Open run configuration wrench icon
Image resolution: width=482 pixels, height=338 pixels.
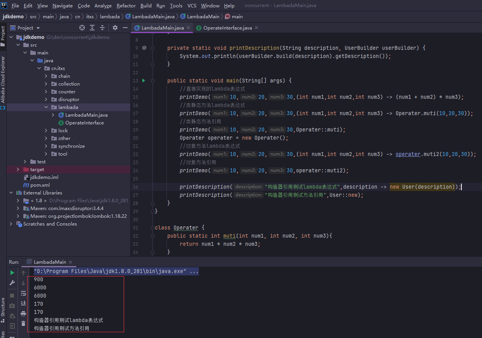[12, 283]
